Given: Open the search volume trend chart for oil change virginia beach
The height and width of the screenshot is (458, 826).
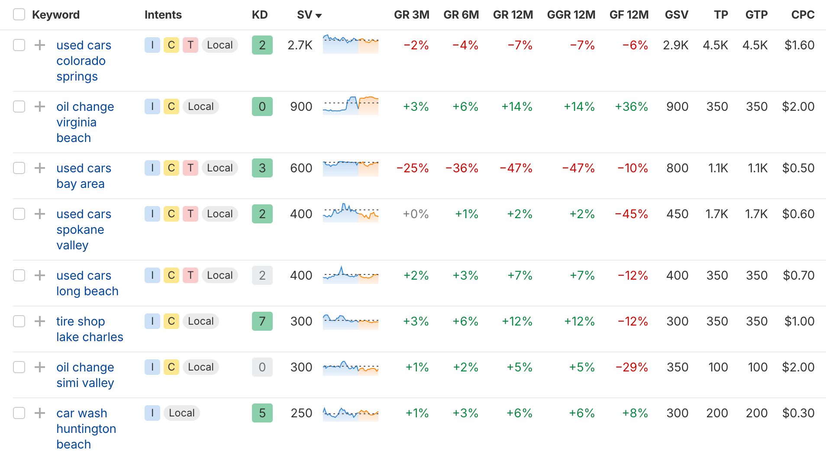Looking at the screenshot, I should click(351, 106).
